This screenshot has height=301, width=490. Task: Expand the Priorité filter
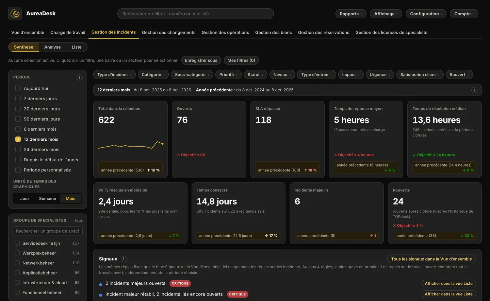pyautogui.click(x=228, y=75)
